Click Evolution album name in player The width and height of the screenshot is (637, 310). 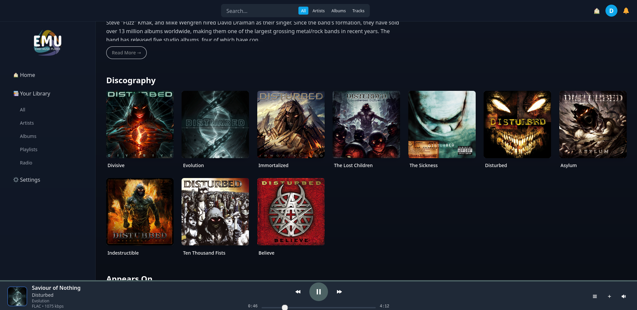point(40,301)
